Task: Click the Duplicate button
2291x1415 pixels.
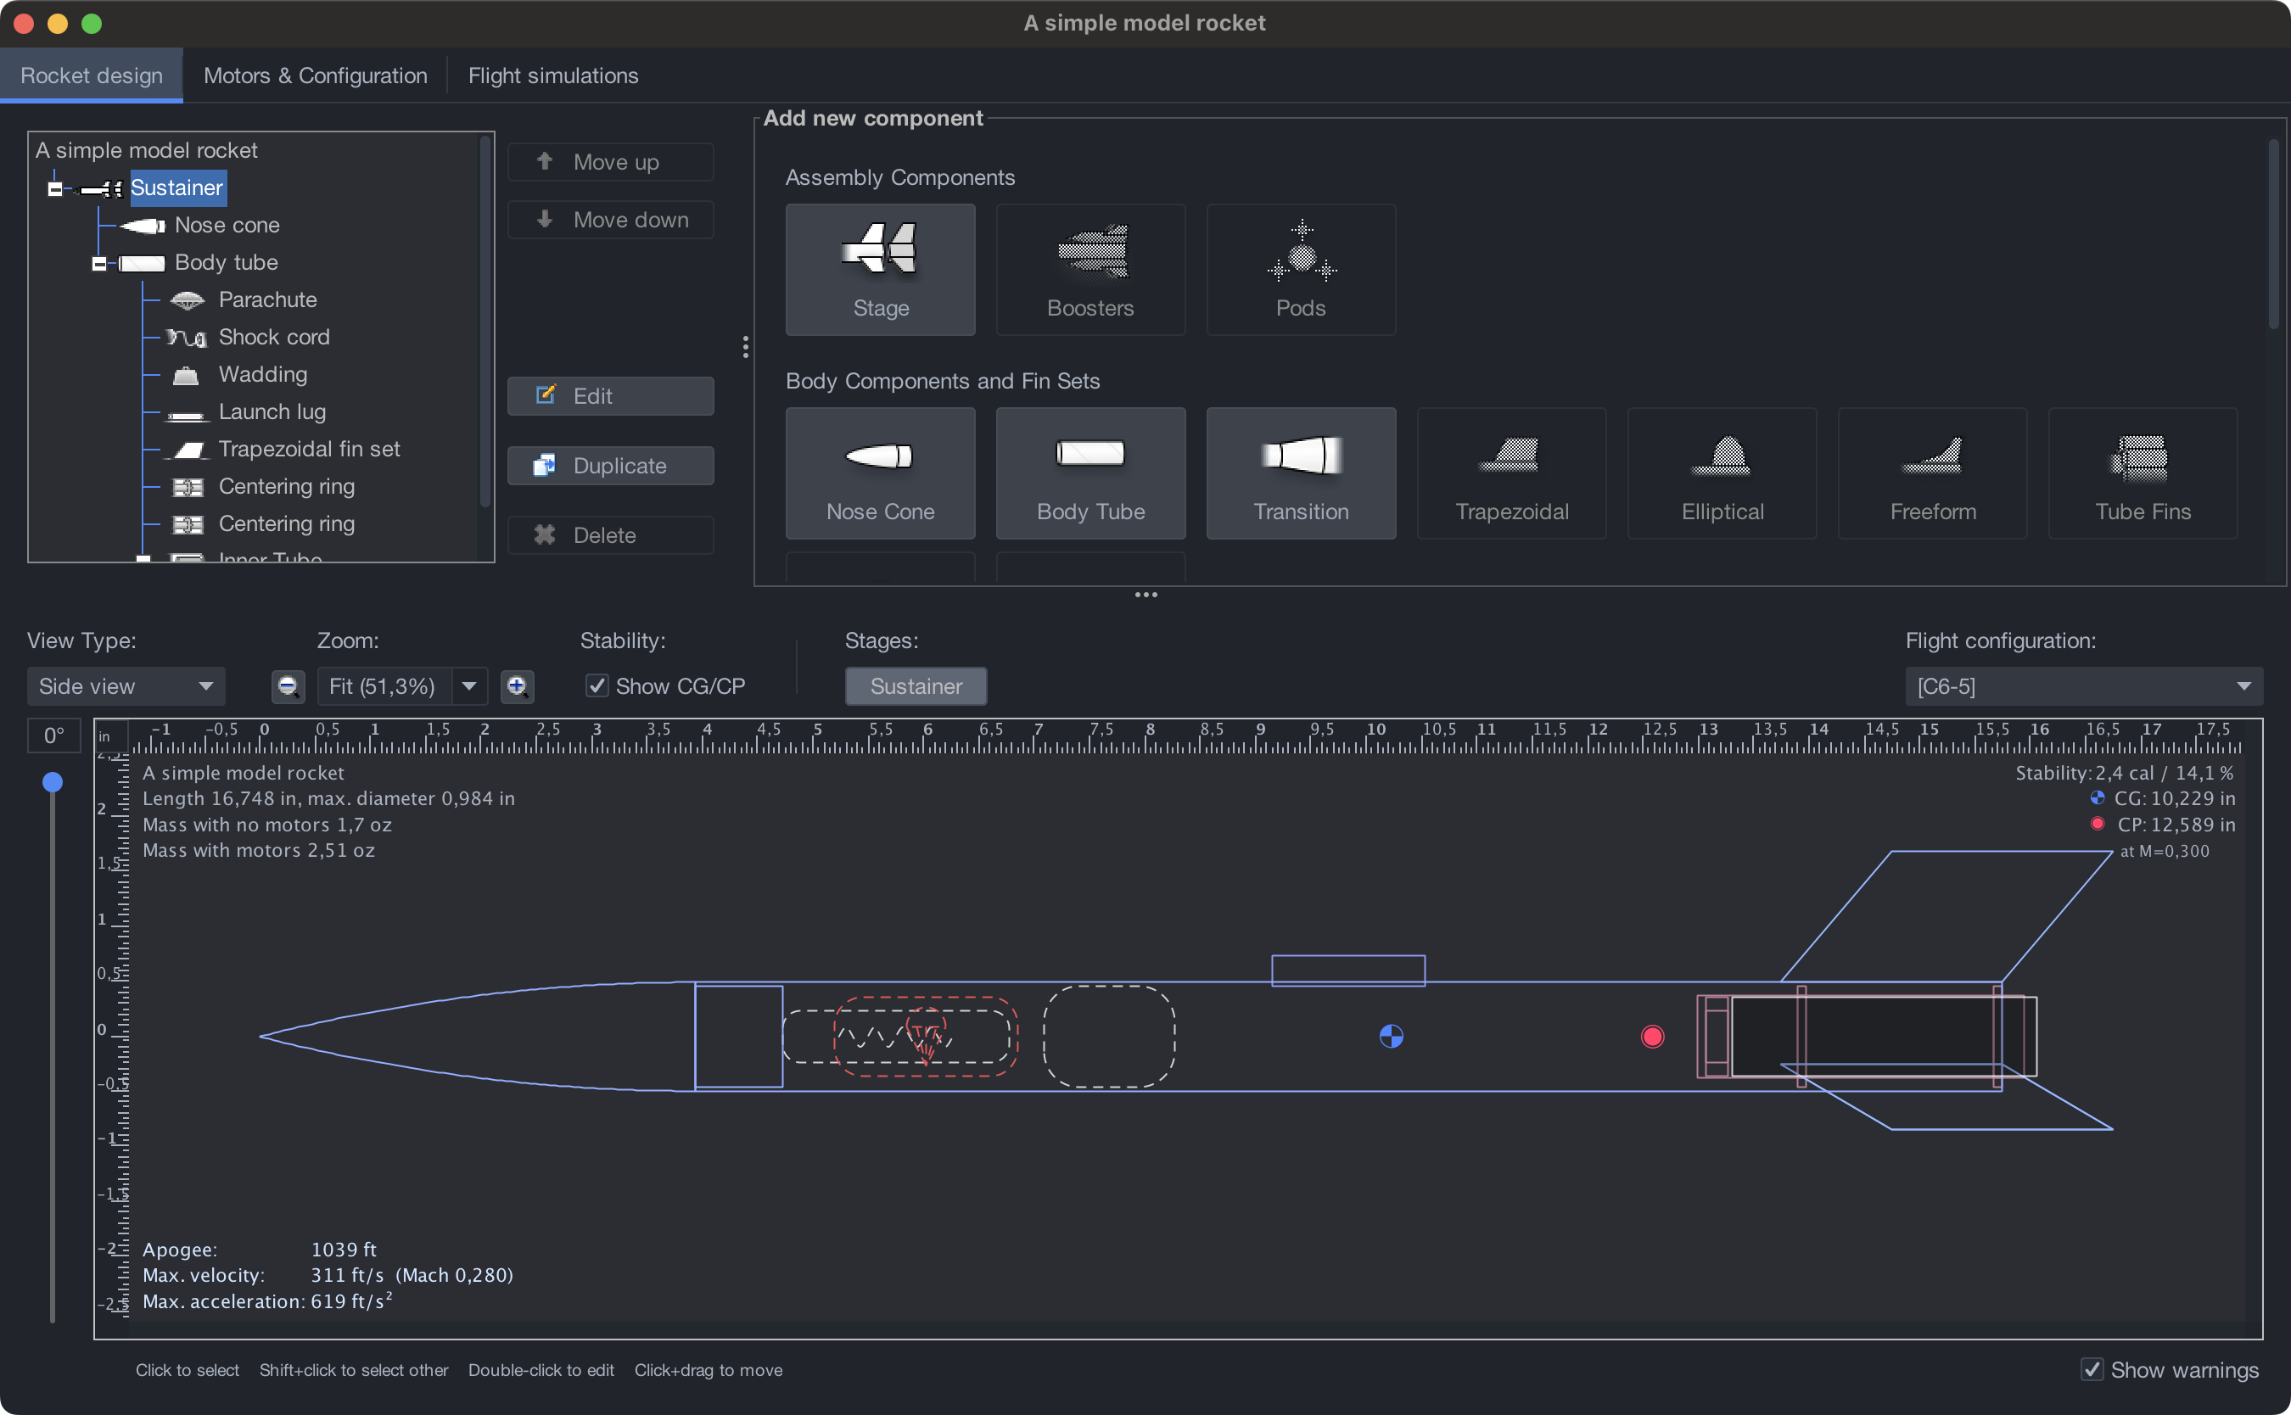Action: click(610, 465)
